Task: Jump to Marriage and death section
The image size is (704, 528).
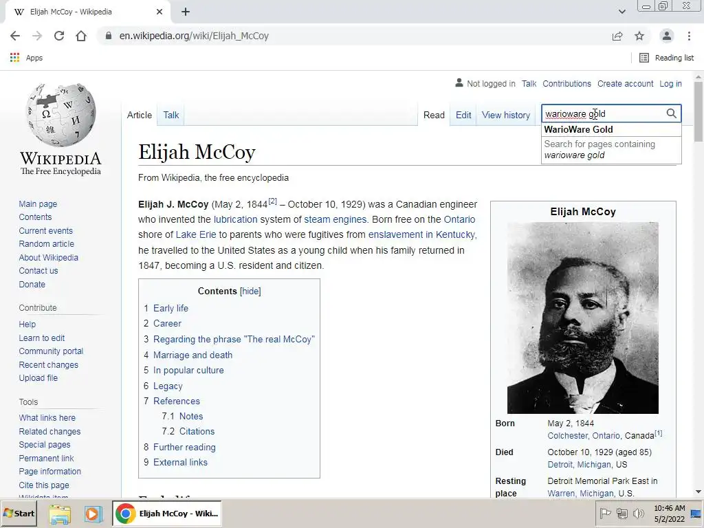Action: point(192,355)
